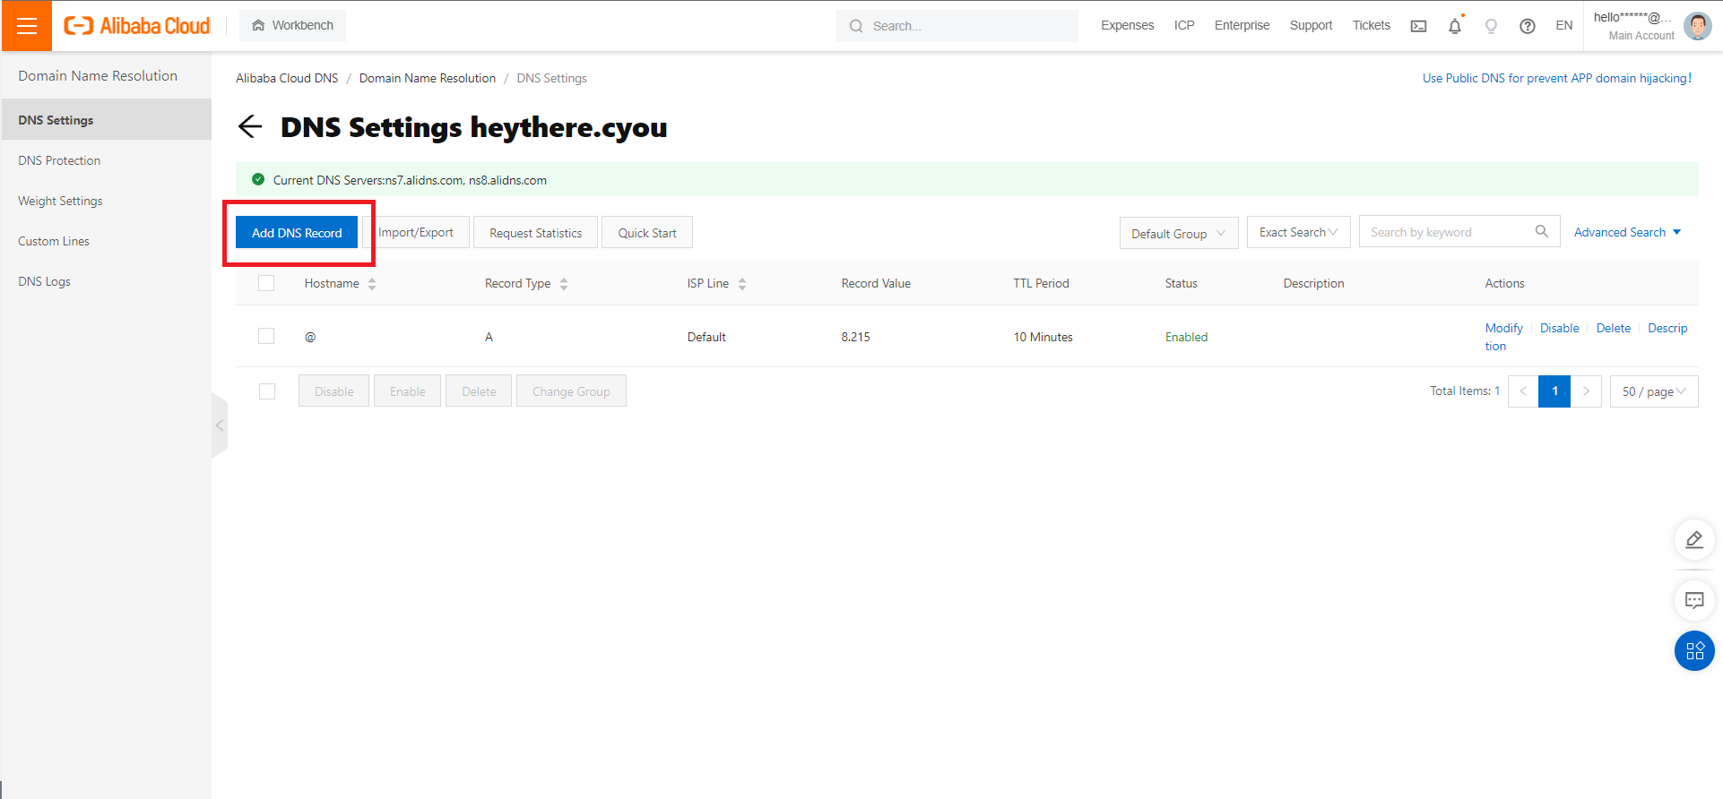
Task: Click the record value 8.215
Action: point(855,337)
